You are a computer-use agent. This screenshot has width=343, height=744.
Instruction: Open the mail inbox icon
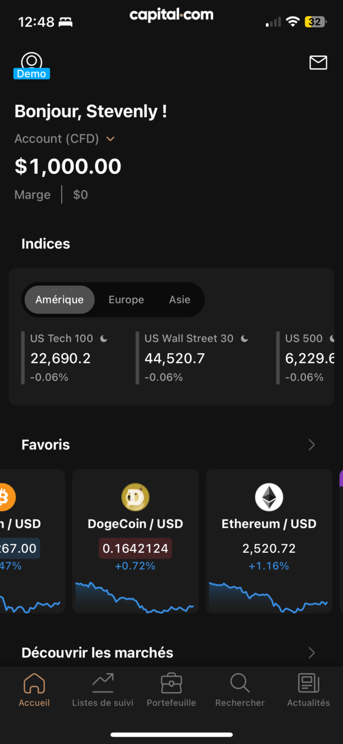click(318, 63)
